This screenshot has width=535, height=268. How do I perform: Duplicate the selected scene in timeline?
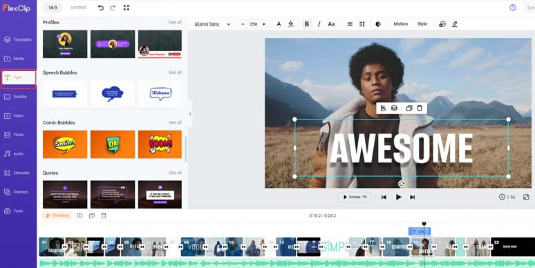pyautogui.click(x=91, y=216)
